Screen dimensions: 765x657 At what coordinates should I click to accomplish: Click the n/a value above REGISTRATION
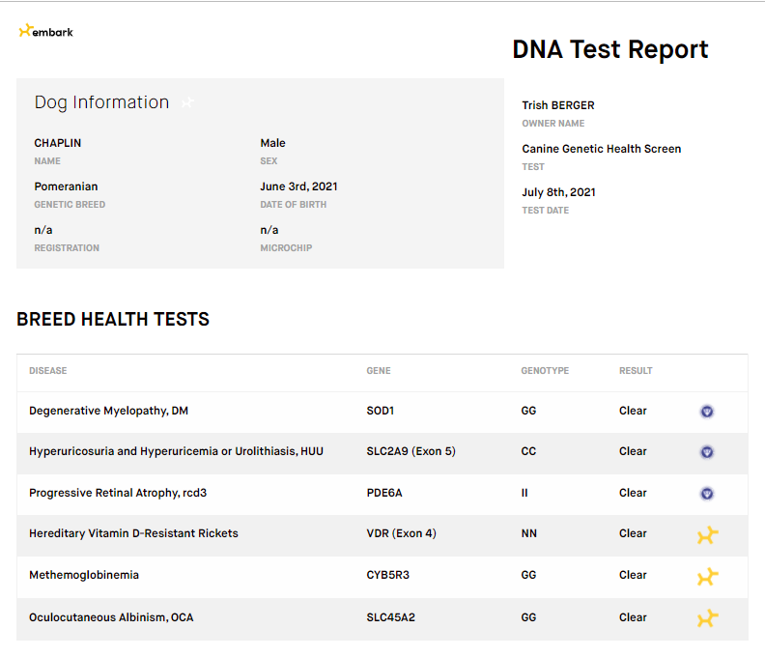coord(43,230)
